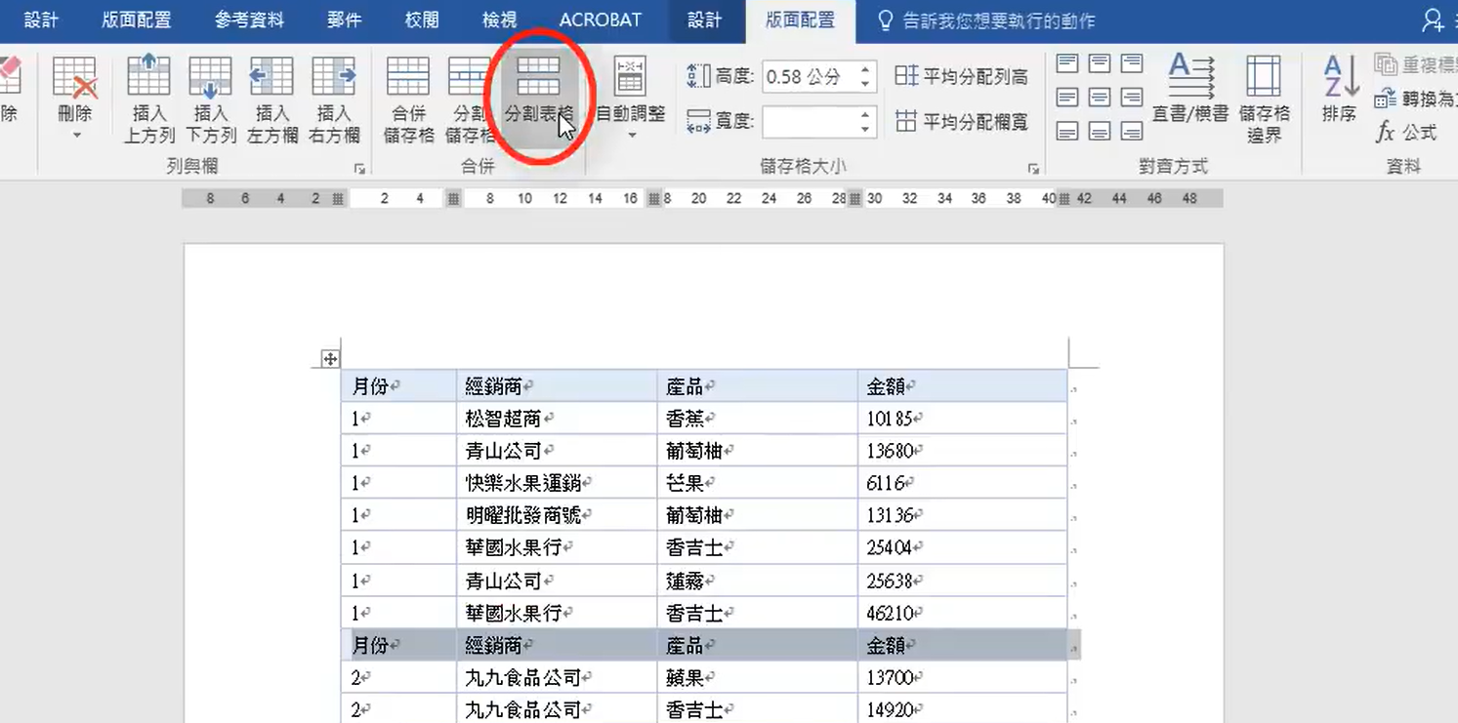This screenshot has width=1458, height=723.
Task: Switch to the 參考資料 tab
Action: 249,20
